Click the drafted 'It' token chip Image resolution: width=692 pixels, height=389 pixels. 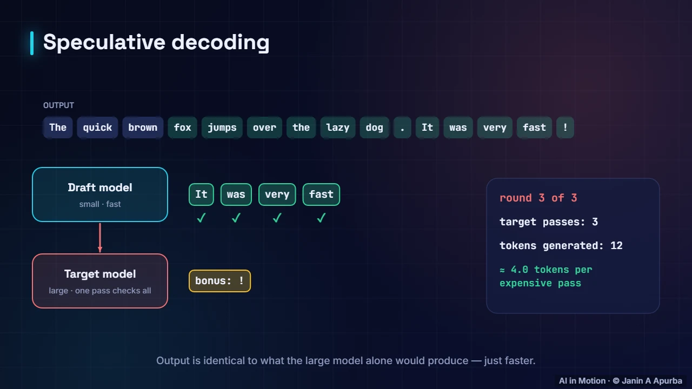coord(201,194)
